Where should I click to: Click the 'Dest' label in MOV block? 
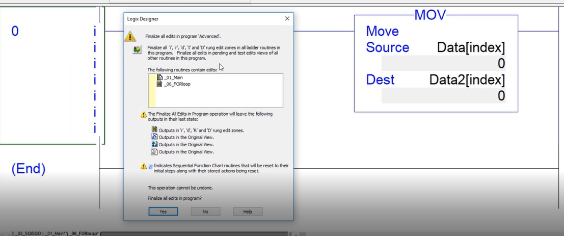(x=380, y=80)
